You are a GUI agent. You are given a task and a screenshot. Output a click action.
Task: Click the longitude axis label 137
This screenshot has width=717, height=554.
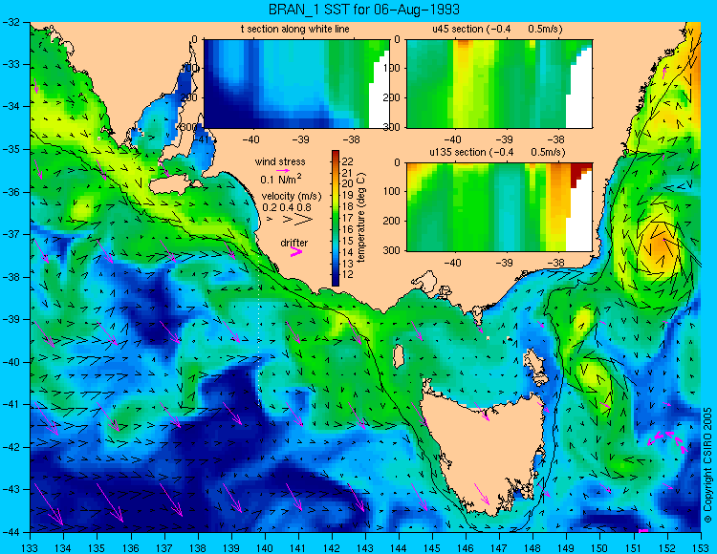pos(164,546)
